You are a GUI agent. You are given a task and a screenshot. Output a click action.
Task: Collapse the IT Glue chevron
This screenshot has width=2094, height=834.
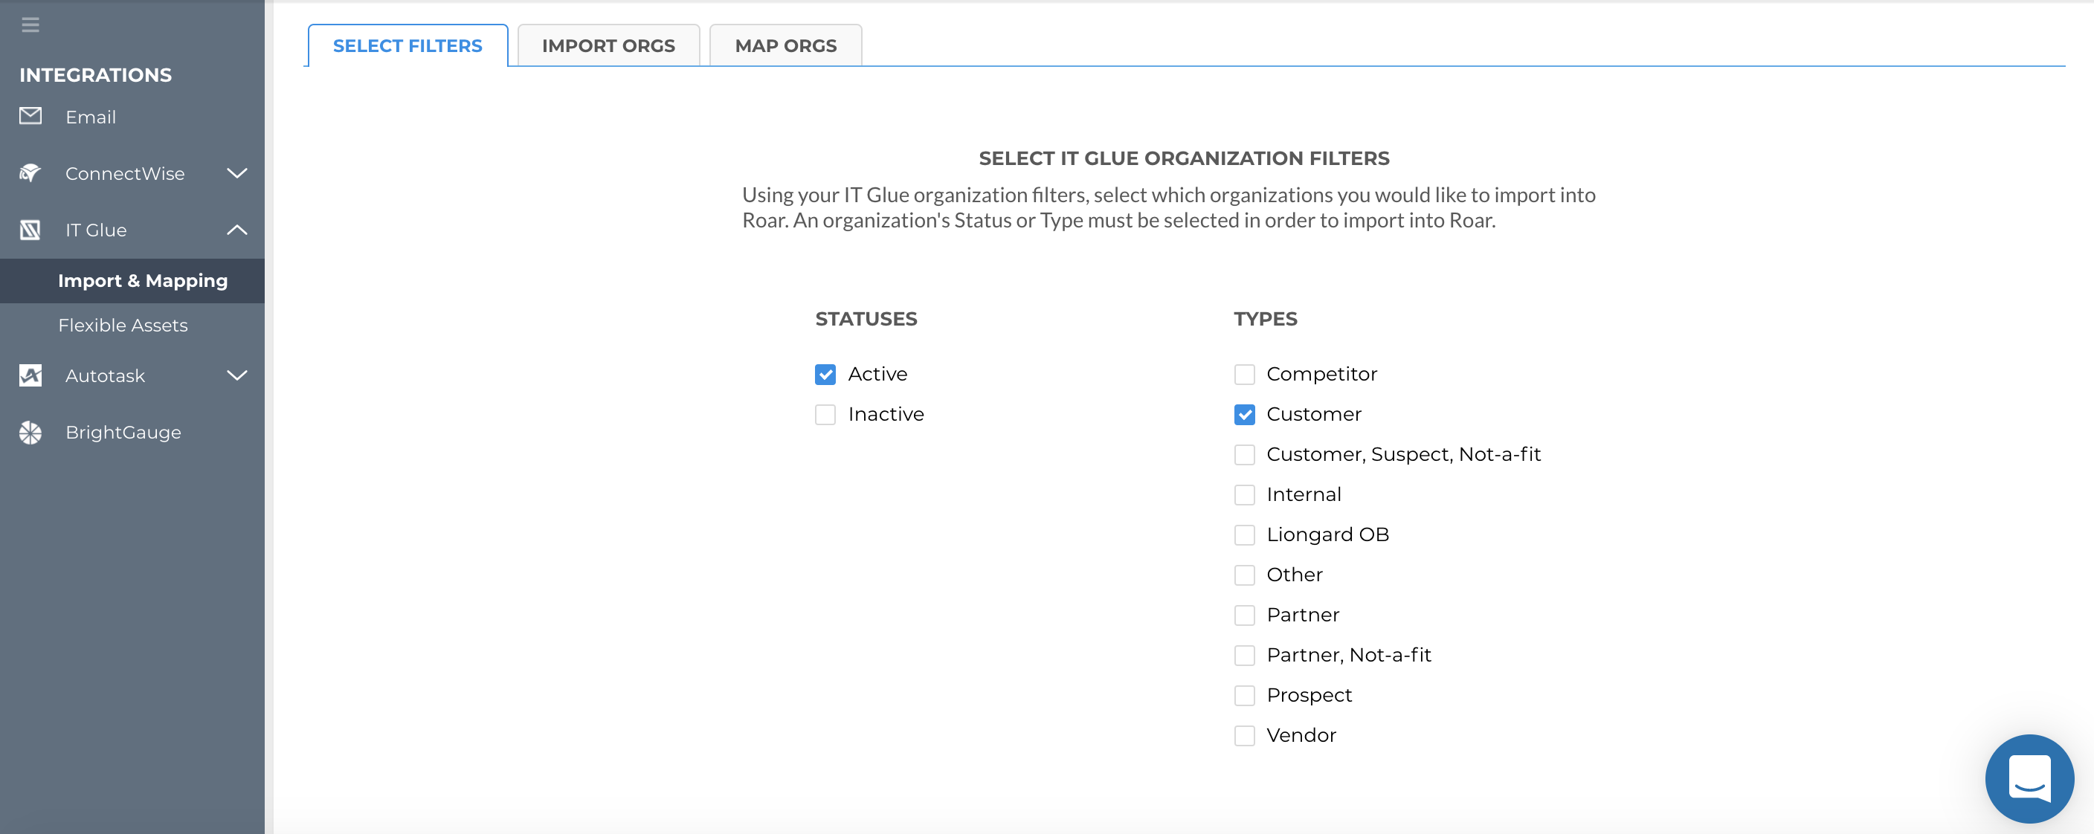236,230
